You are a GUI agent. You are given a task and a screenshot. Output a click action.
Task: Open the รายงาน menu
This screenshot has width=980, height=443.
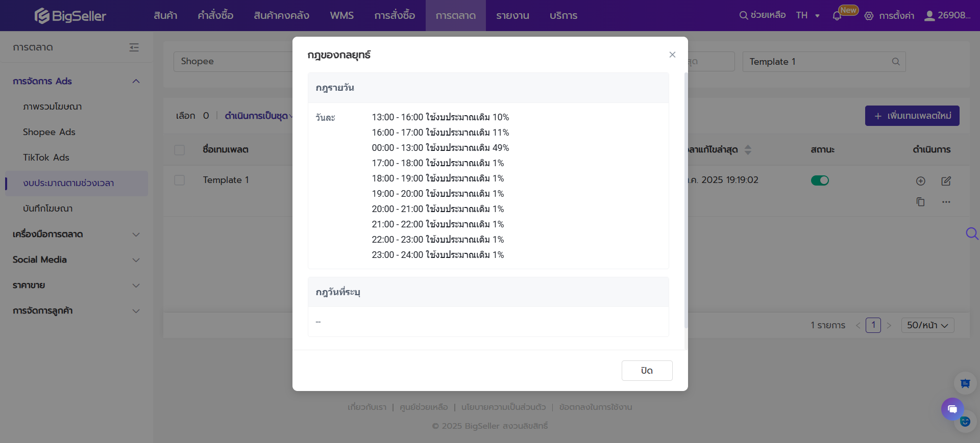pyautogui.click(x=512, y=15)
